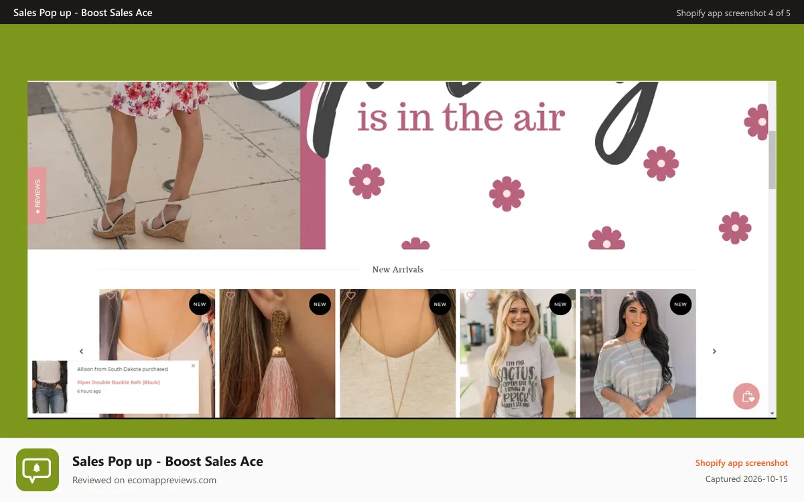This screenshot has width=804, height=502.
Task: Click NEW badge on tassel earring card
Action: point(320,304)
